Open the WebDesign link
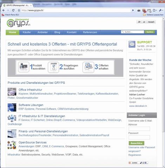Screen dimensions: 165x168 click(x=114, y=120)
